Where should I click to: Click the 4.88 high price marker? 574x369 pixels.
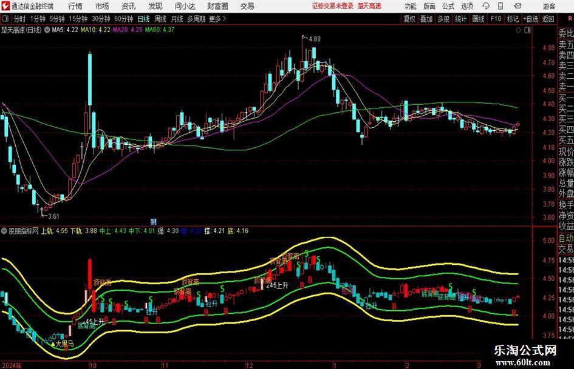coord(315,39)
